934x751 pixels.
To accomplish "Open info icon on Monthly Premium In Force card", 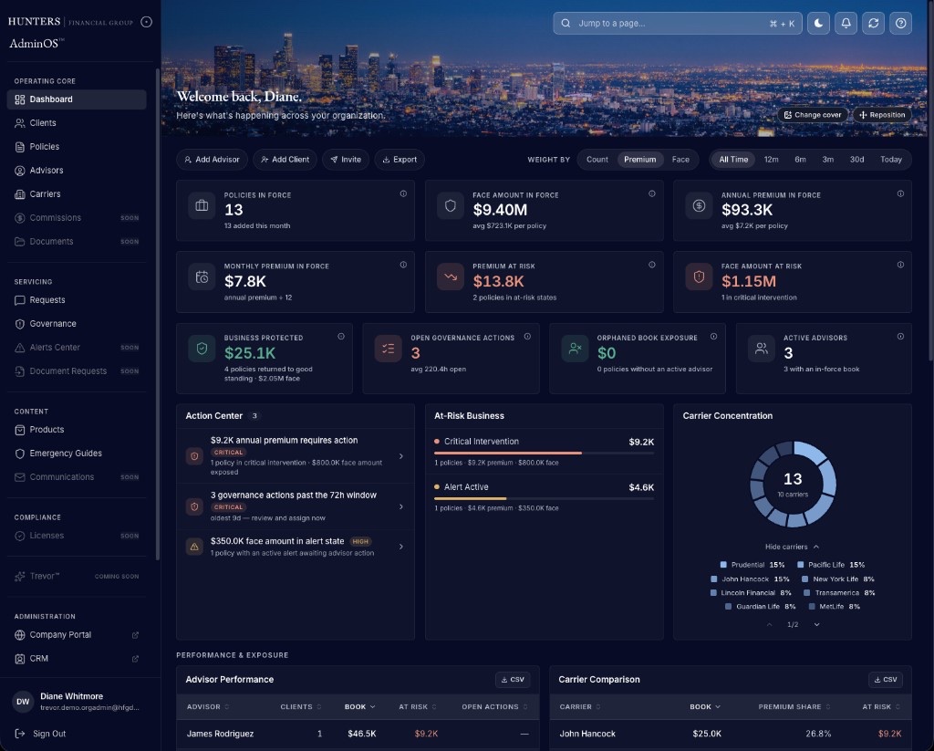I will [403, 265].
